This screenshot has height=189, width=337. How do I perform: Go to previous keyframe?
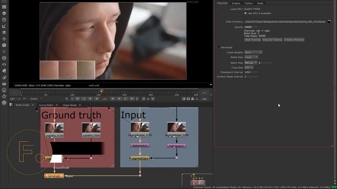coord(84,99)
